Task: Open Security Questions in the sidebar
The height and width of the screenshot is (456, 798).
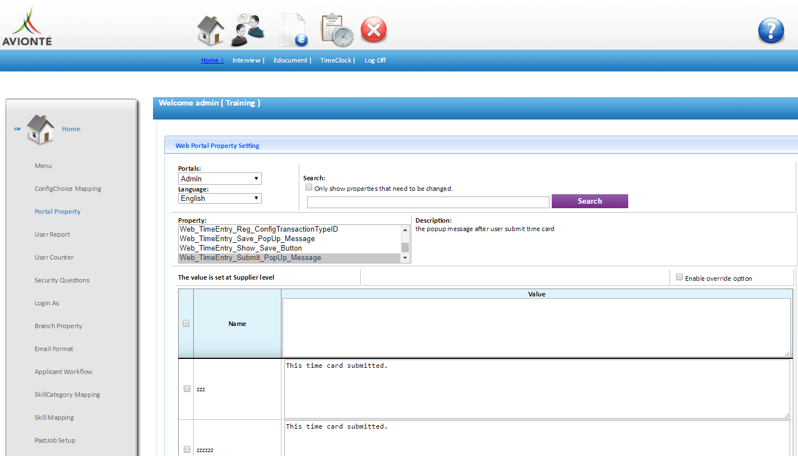Action: click(x=62, y=280)
